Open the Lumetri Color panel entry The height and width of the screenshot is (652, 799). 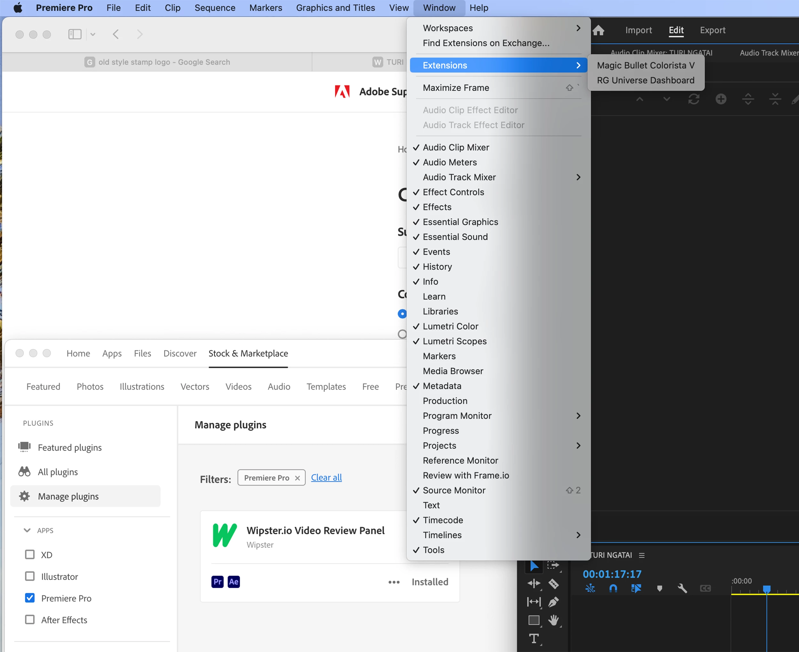pyautogui.click(x=450, y=326)
